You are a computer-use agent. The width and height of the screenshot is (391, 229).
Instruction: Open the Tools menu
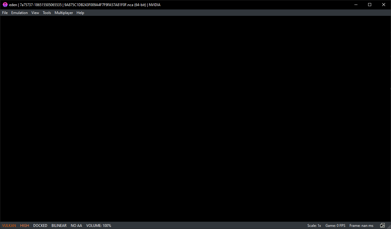point(47,13)
